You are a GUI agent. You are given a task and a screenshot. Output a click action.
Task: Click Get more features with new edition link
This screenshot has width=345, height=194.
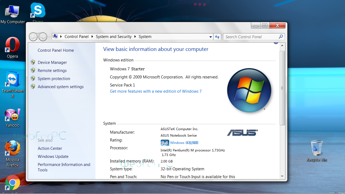click(156, 91)
